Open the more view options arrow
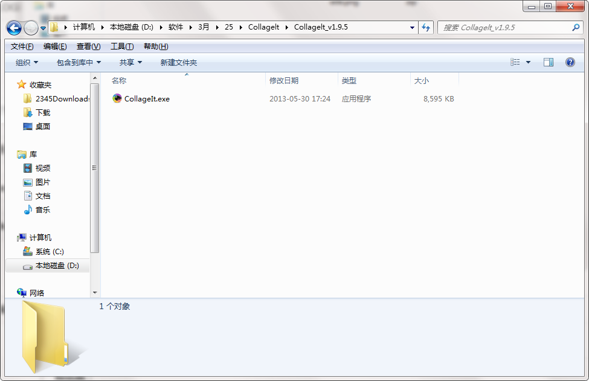Screen dimensions: 589x381 (528, 62)
